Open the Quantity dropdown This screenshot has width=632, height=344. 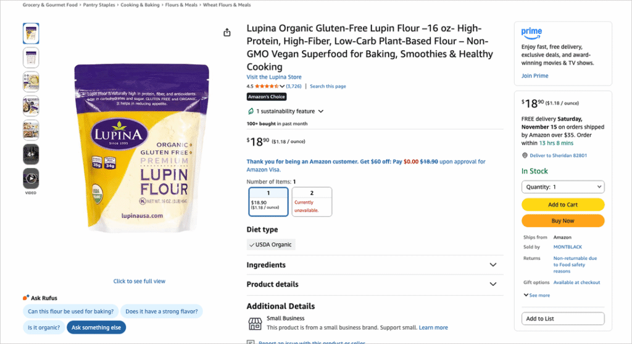point(563,187)
